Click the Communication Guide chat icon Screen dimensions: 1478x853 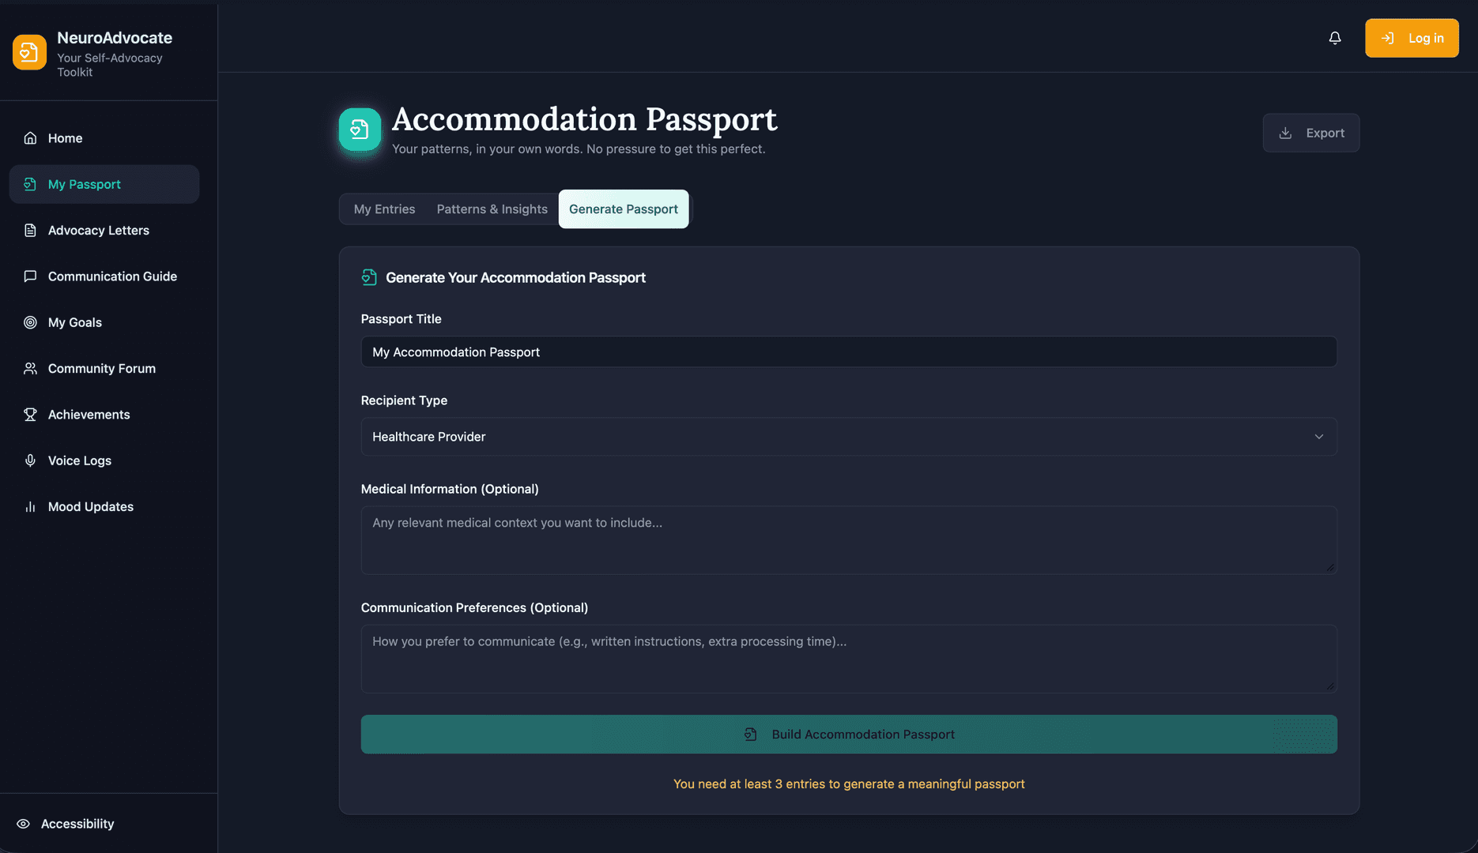tap(30, 276)
